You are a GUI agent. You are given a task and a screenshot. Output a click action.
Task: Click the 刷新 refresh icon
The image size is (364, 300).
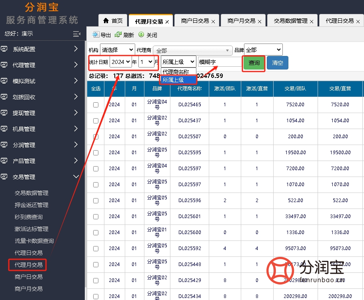tap(118, 34)
